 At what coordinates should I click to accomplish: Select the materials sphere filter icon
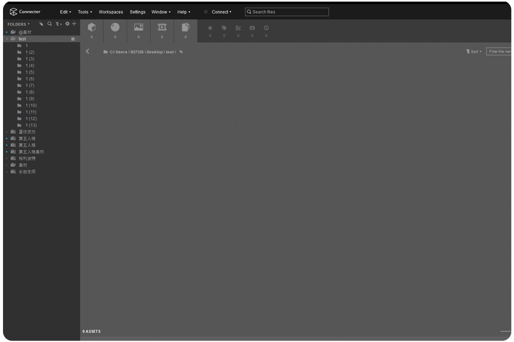115,27
